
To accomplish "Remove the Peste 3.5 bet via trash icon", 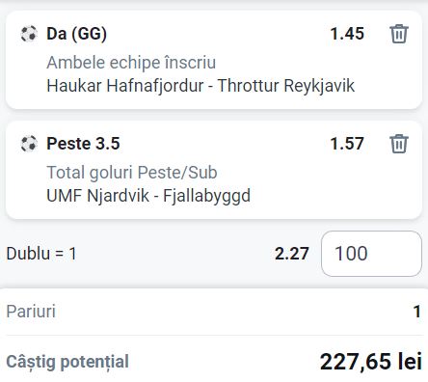I will (x=399, y=144).
